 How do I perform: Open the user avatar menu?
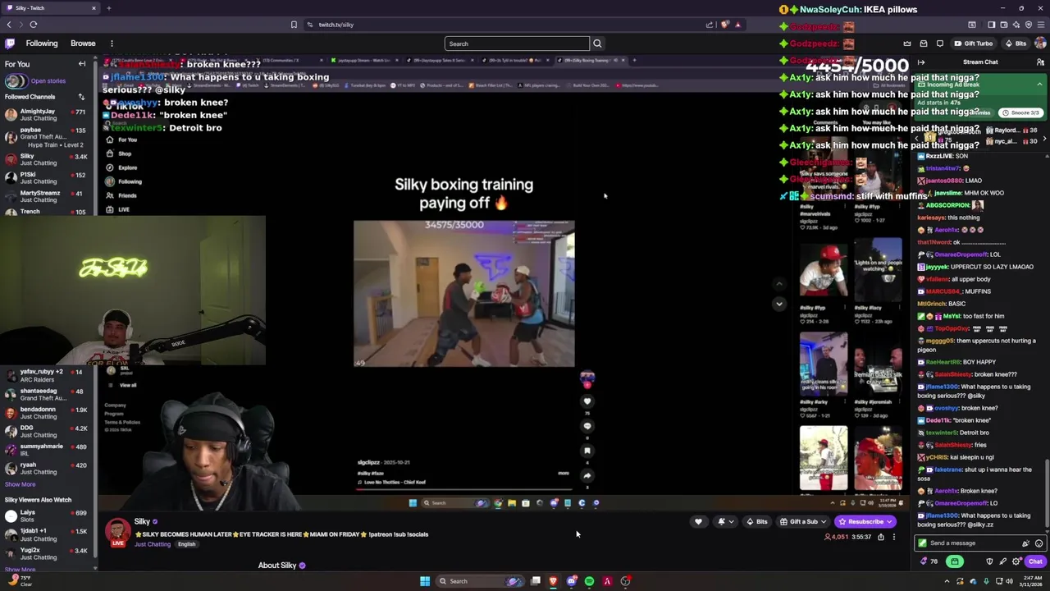point(1040,44)
